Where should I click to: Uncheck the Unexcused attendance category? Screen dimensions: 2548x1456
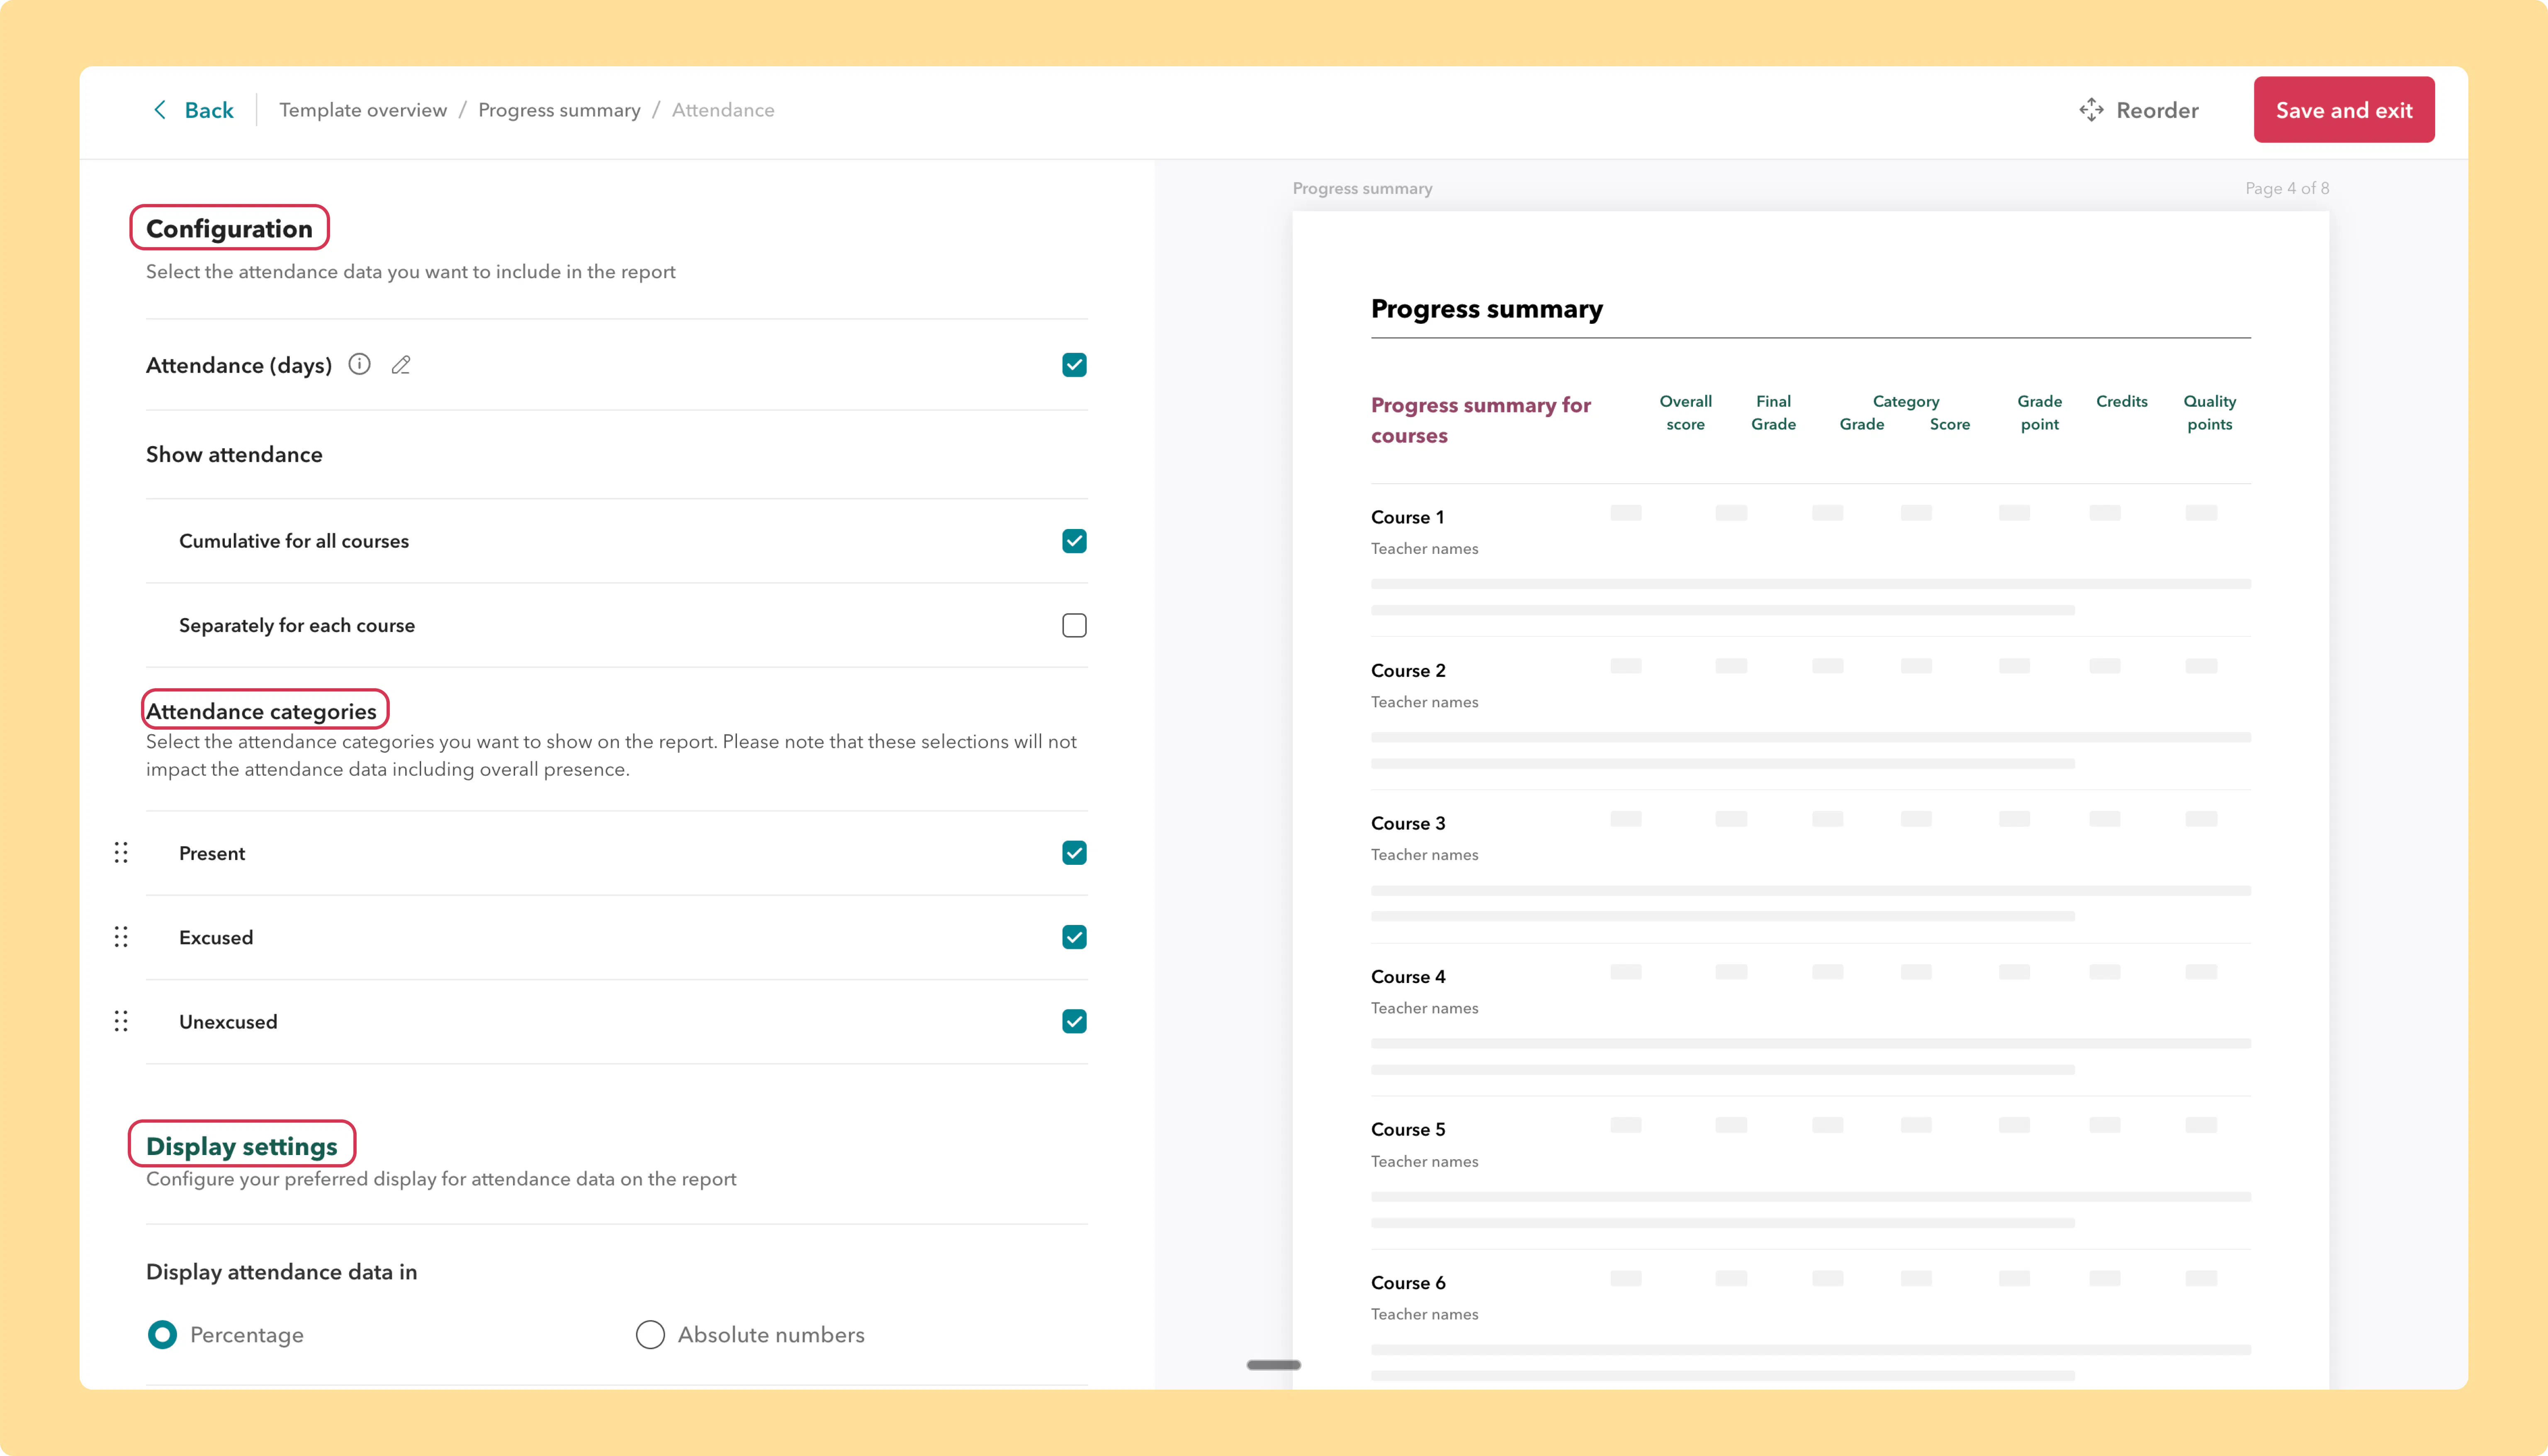pos(1074,1021)
